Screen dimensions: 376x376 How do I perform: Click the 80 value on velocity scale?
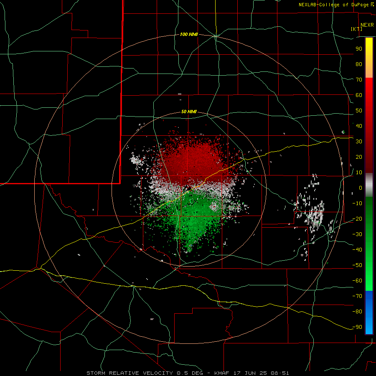pos(359,64)
